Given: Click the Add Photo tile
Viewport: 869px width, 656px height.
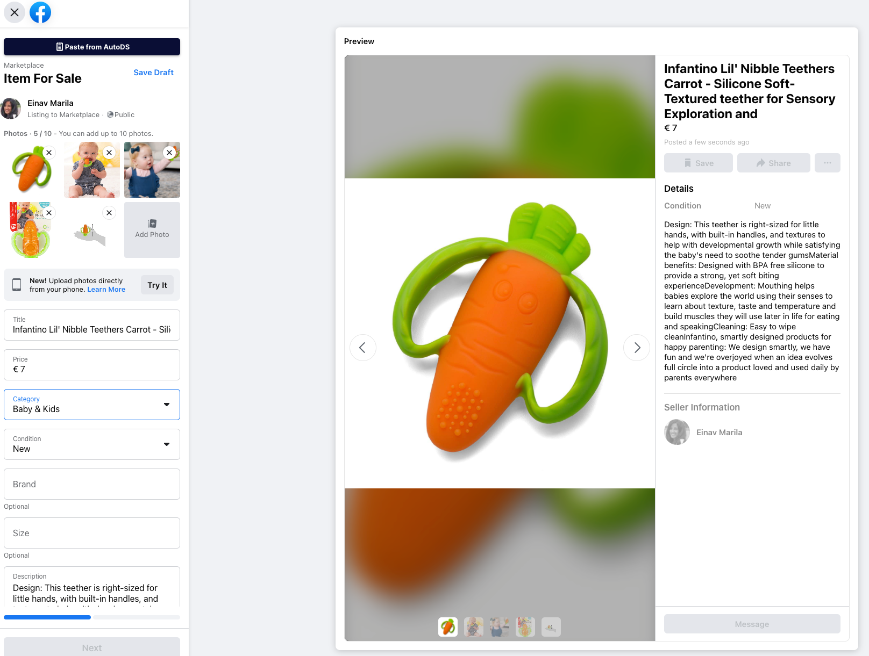Looking at the screenshot, I should pyautogui.click(x=152, y=230).
